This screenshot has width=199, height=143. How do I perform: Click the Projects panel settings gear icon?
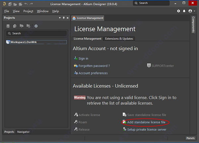(x=36, y=26)
